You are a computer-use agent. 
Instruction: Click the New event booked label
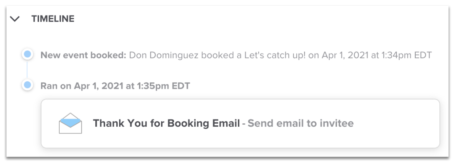(83, 55)
